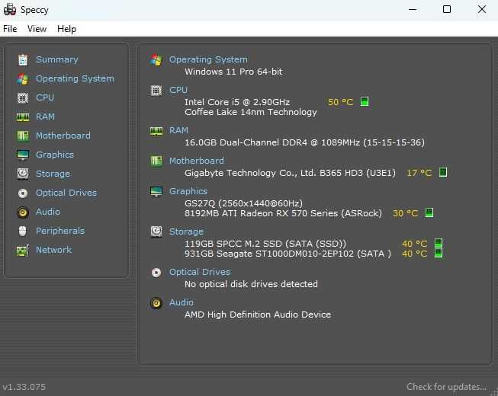Click the Motherboard heading in summary panel
The width and height of the screenshot is (498, 396).
[x=196, y=161]
